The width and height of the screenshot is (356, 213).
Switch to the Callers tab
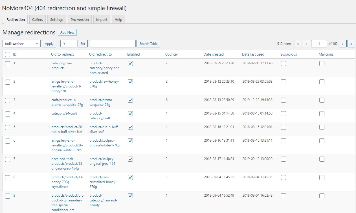38,19
